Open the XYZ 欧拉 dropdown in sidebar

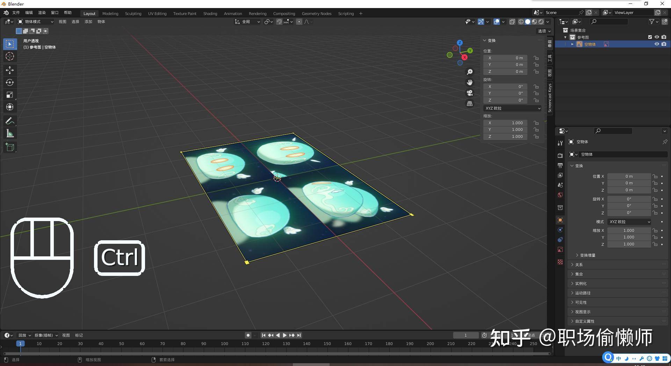tap(512, 108)
